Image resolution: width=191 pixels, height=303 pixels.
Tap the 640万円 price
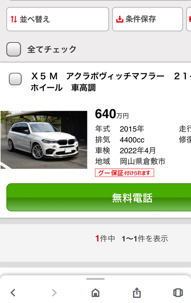coord(112,114)
